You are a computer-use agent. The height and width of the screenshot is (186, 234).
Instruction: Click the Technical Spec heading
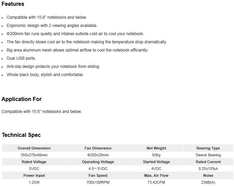[21, 135]
